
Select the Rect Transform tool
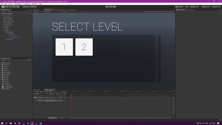point(18,7)
